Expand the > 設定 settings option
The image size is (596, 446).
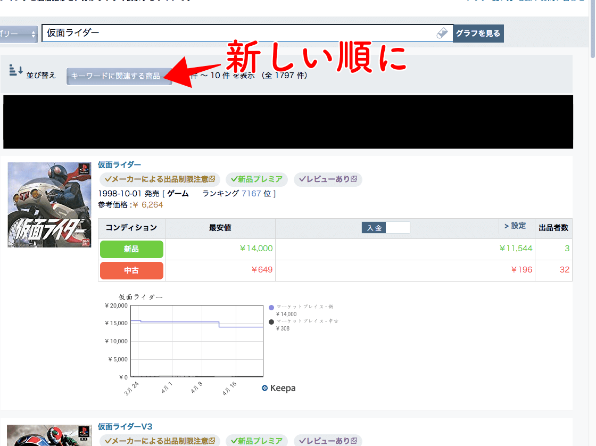[515, 226]
